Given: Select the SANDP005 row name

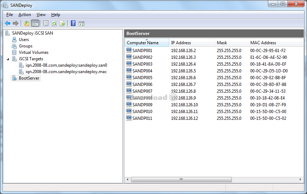Looking at the screenshot, I should coord(142,78).
